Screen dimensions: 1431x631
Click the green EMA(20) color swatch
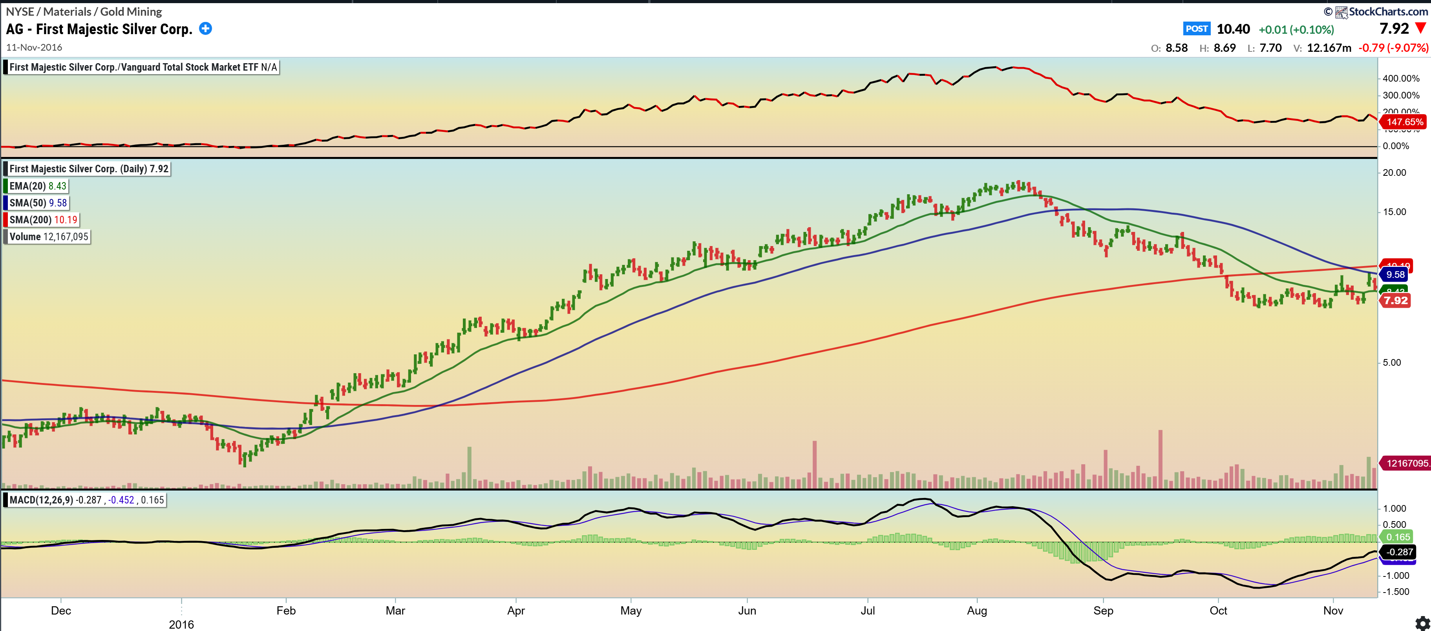click(5, 186)
